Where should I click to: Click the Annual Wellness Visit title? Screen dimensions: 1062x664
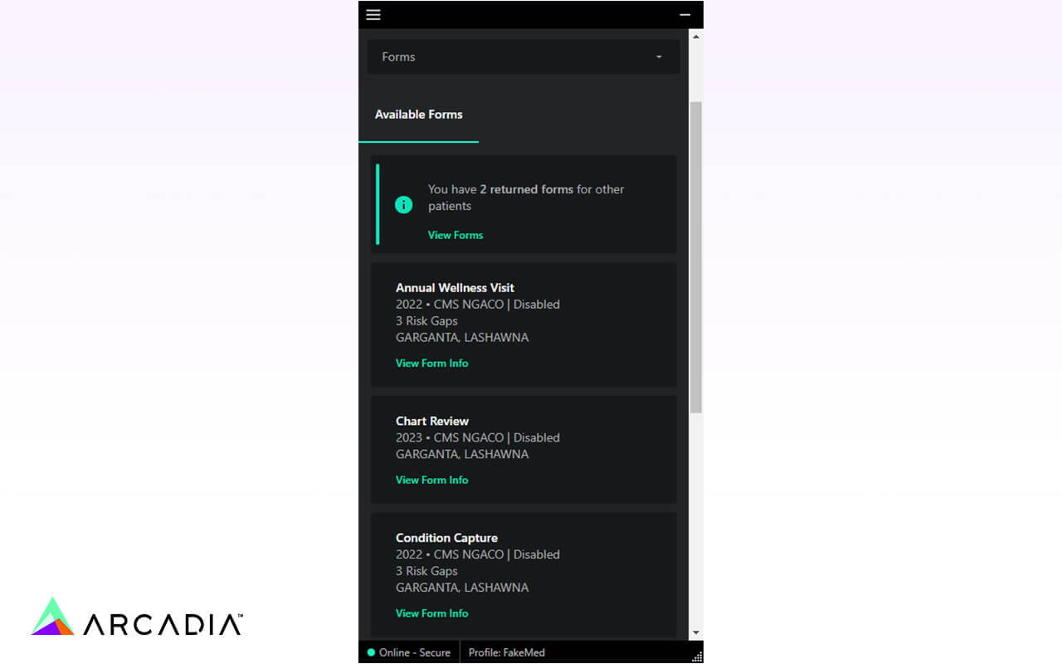coord(455,288)
